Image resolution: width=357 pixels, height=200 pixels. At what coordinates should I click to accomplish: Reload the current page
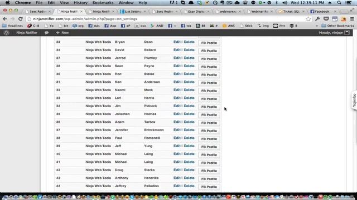pos(20,19)
